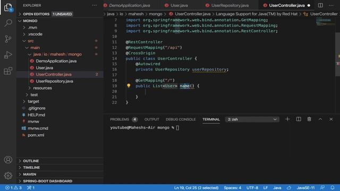Split the editor to the right
340x191 pixels.
320,5
